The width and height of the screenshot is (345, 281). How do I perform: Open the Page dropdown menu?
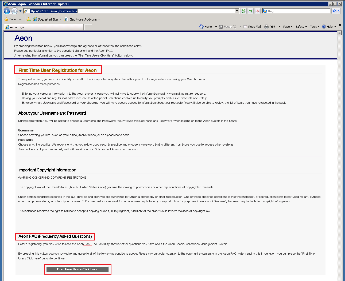coord(287,27)
